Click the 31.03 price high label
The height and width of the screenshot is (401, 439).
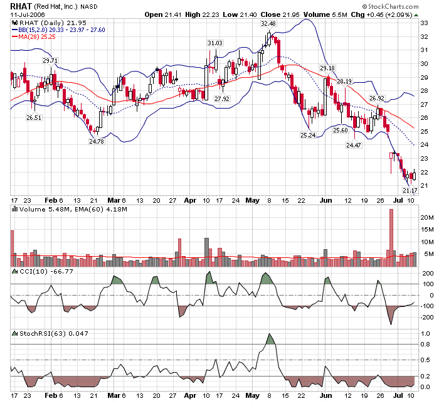215,43
